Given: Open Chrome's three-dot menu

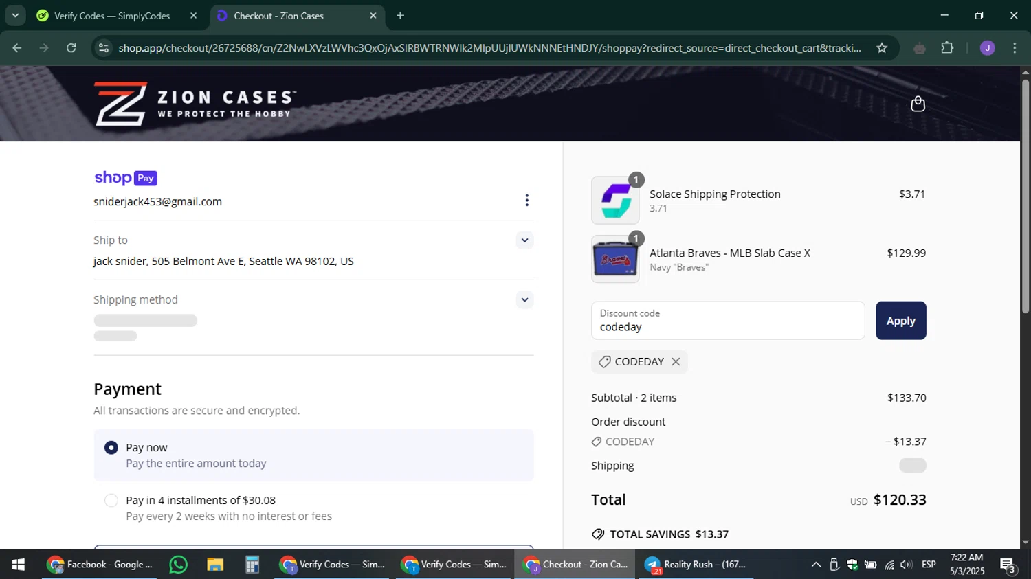Looking at the screenshot, I should 1015,48.
